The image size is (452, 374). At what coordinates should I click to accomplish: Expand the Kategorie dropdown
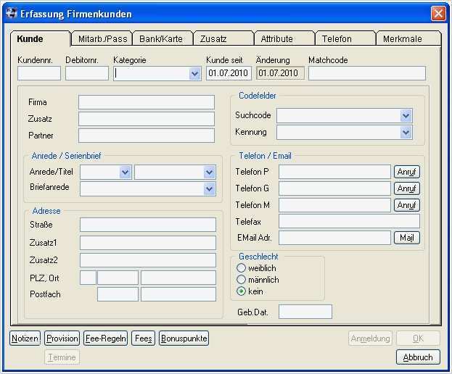coord(194,74)
